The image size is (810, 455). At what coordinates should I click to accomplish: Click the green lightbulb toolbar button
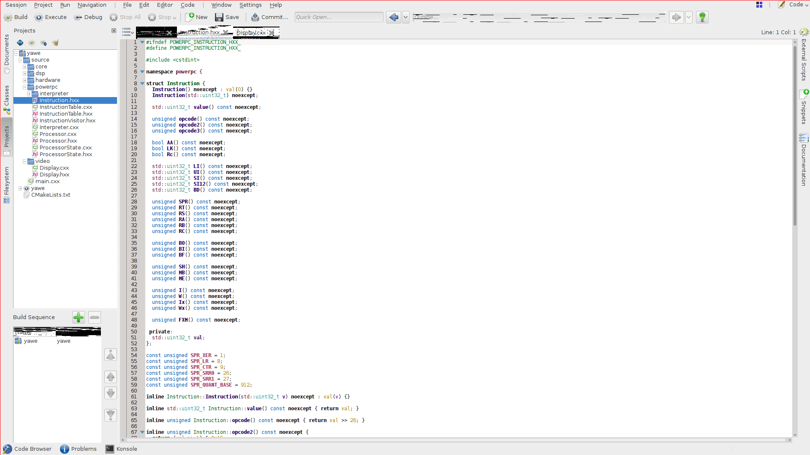(x=702, y=17)
